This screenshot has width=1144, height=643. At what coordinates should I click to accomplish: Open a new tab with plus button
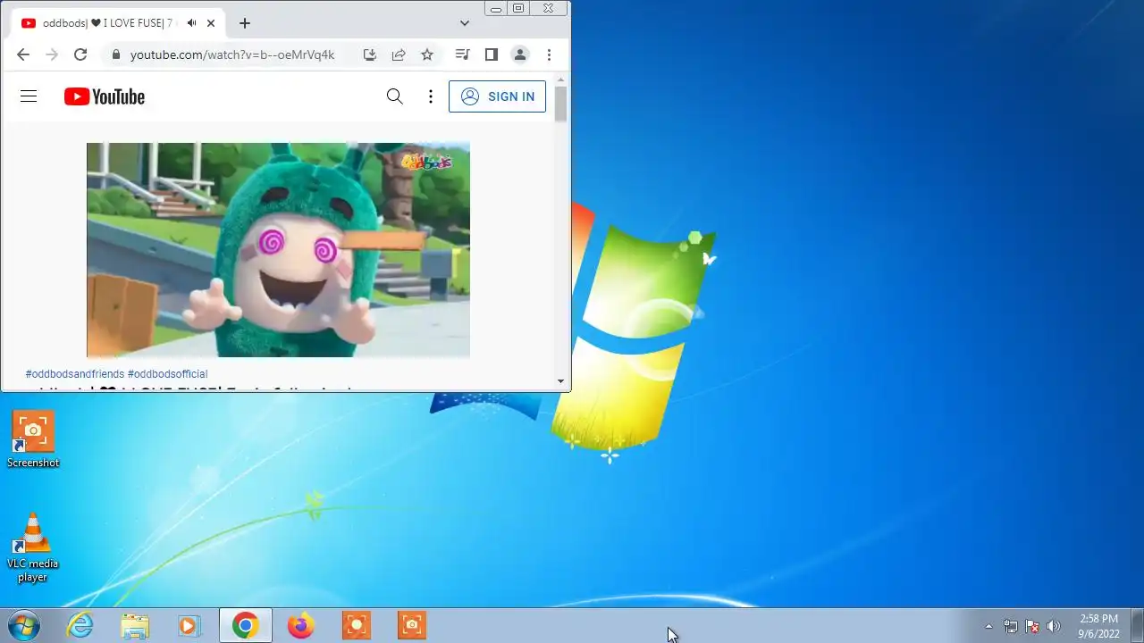click(245, 23)
